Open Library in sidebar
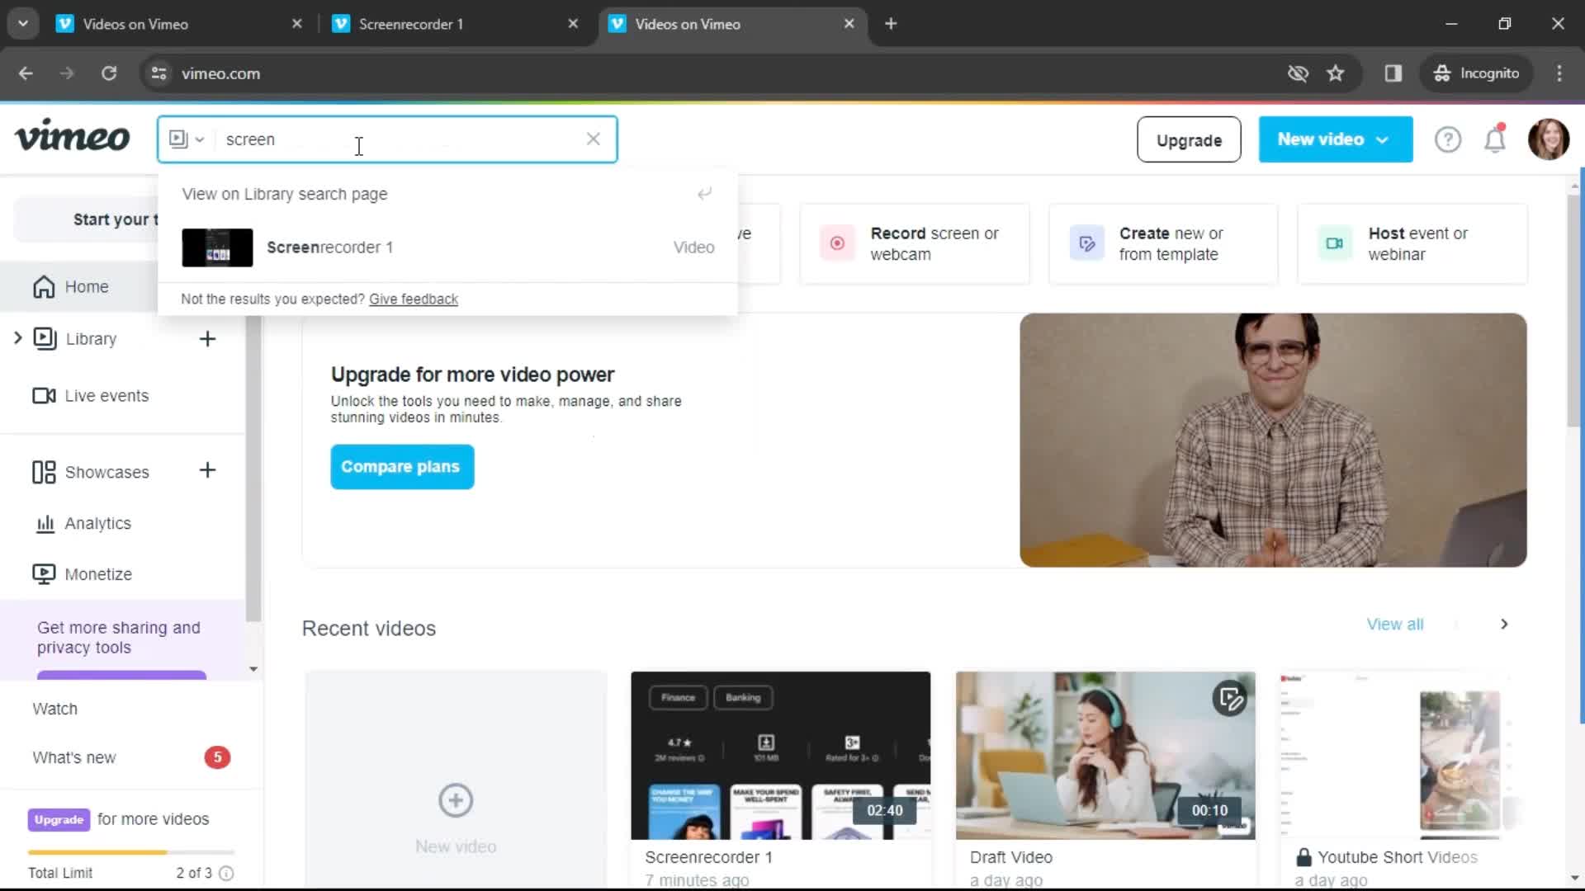The width and height of the screenshot is (1585, 891). pos(91,339)
